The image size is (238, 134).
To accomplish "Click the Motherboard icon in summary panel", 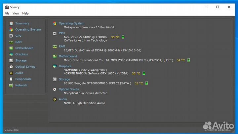I will (x=55, y=56).
